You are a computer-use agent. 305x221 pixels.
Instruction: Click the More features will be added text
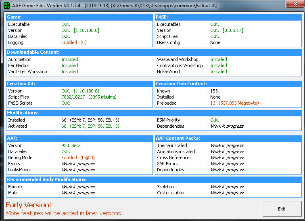tap(64, 213)
